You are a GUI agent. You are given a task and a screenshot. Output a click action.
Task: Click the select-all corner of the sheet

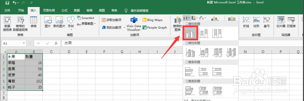pyautogui.click(x=4, y=52)
